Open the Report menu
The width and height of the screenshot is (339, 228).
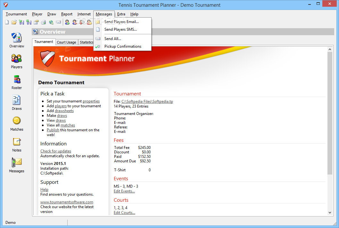click(67, 14)
